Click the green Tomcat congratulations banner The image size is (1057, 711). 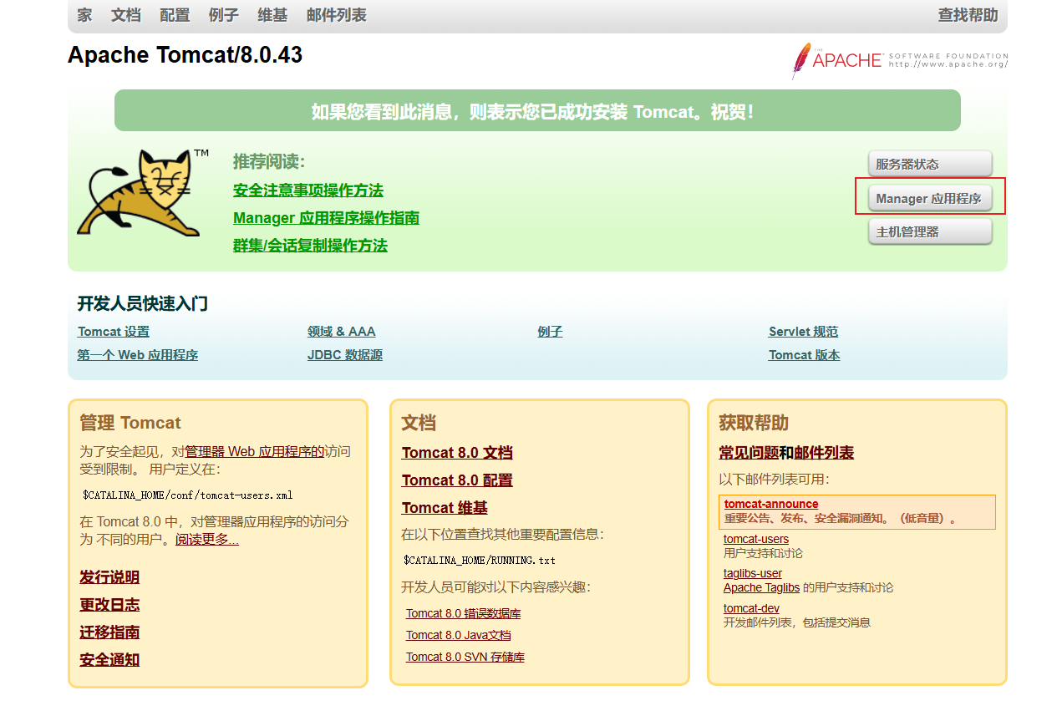coord(537,110)
